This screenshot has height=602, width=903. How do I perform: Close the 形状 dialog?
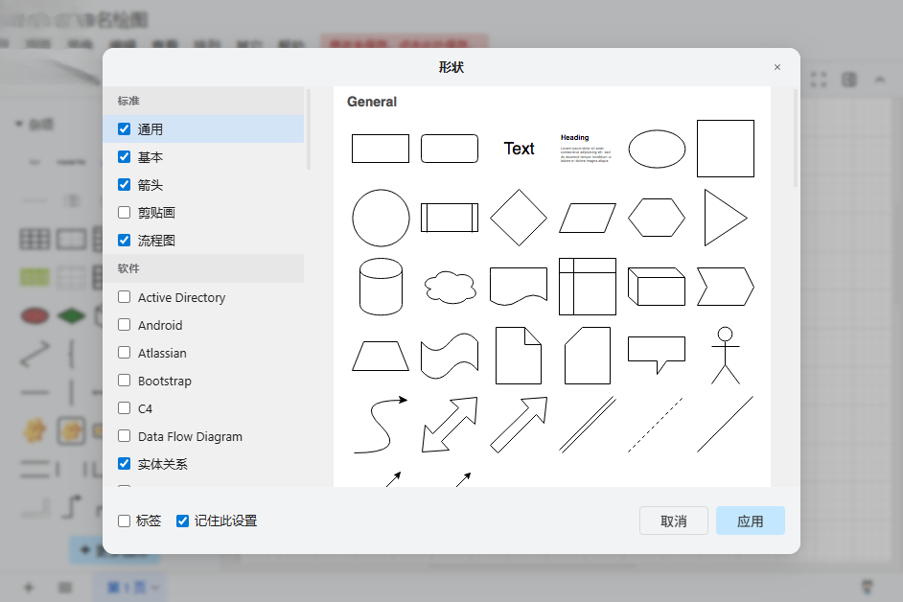tap(776, 67)
